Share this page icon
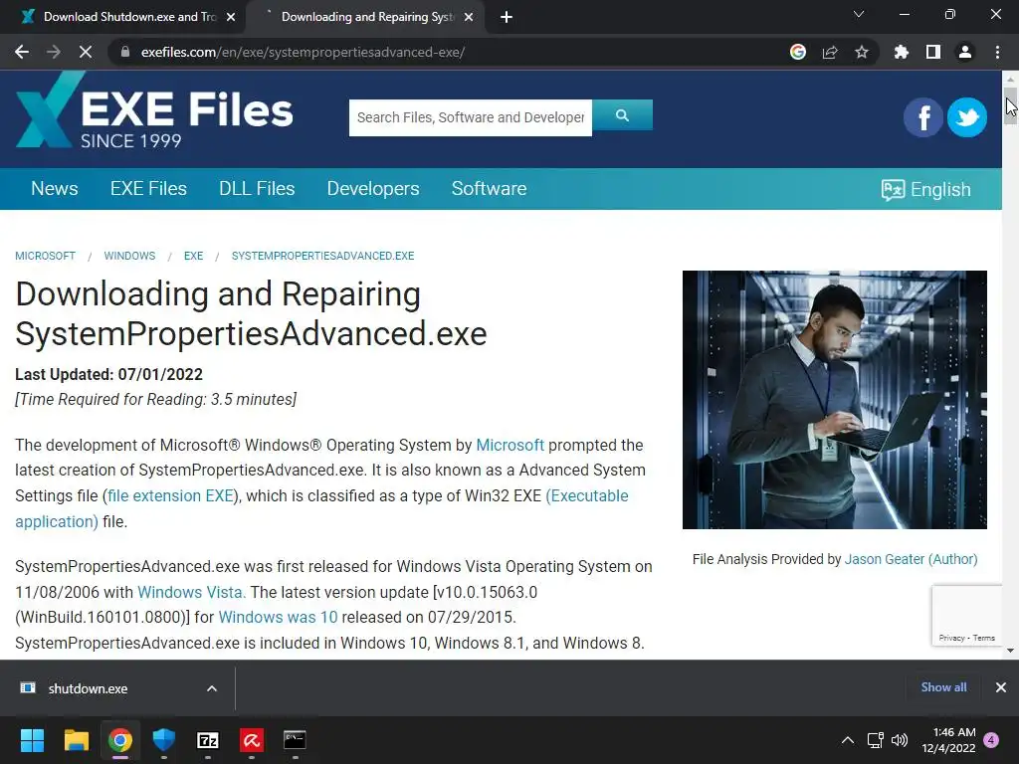The height and width of the screenshot is (764, 1019). click(830, 52)
